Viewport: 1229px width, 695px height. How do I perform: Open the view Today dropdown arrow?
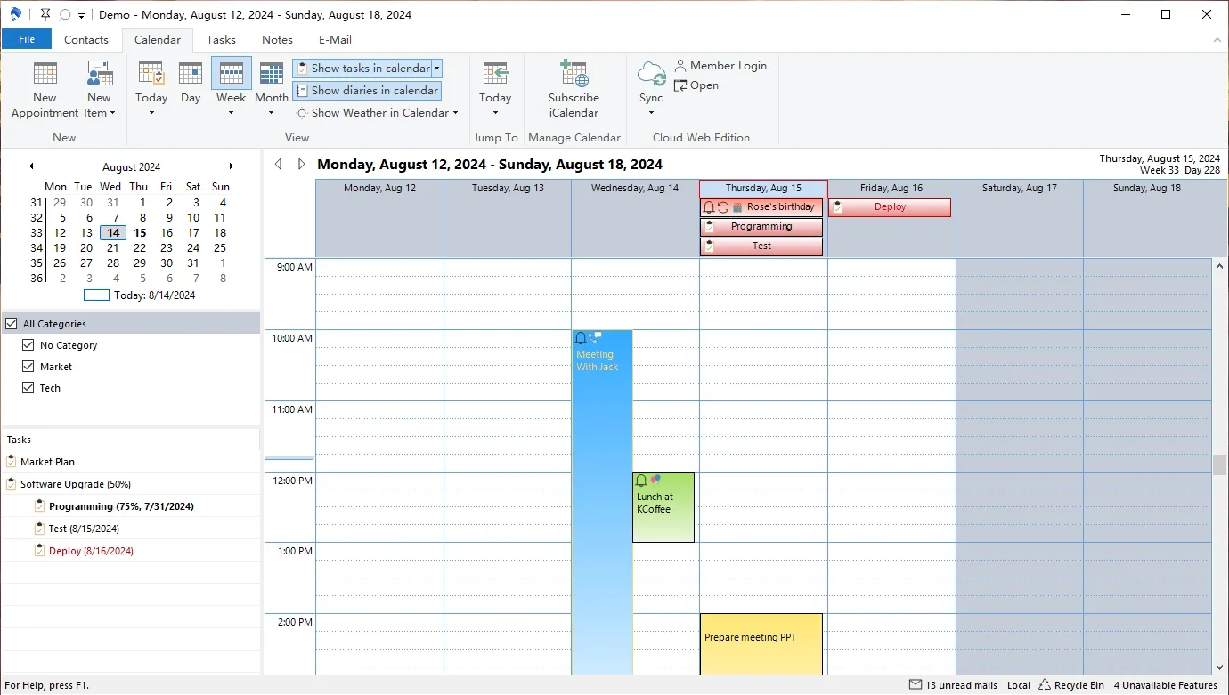(151, 113)
